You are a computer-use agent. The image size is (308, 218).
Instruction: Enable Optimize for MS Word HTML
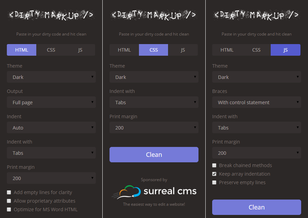(9, 209)
